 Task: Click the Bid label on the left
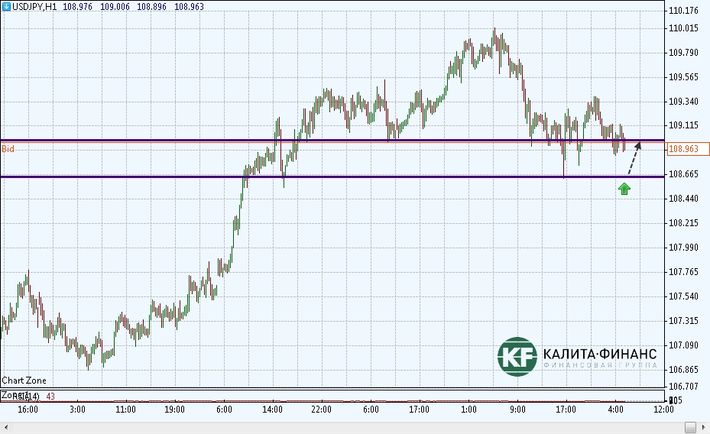(x=8, y=149)
